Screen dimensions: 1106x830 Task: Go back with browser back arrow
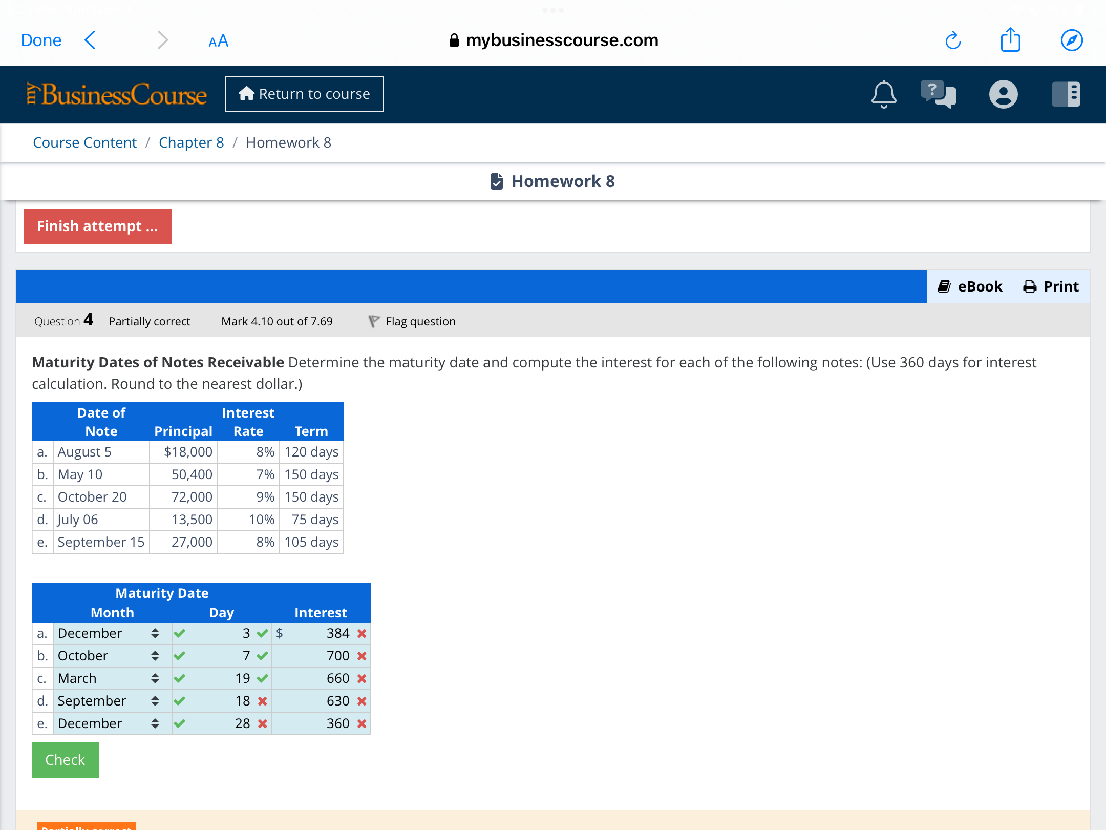point(90,40)
